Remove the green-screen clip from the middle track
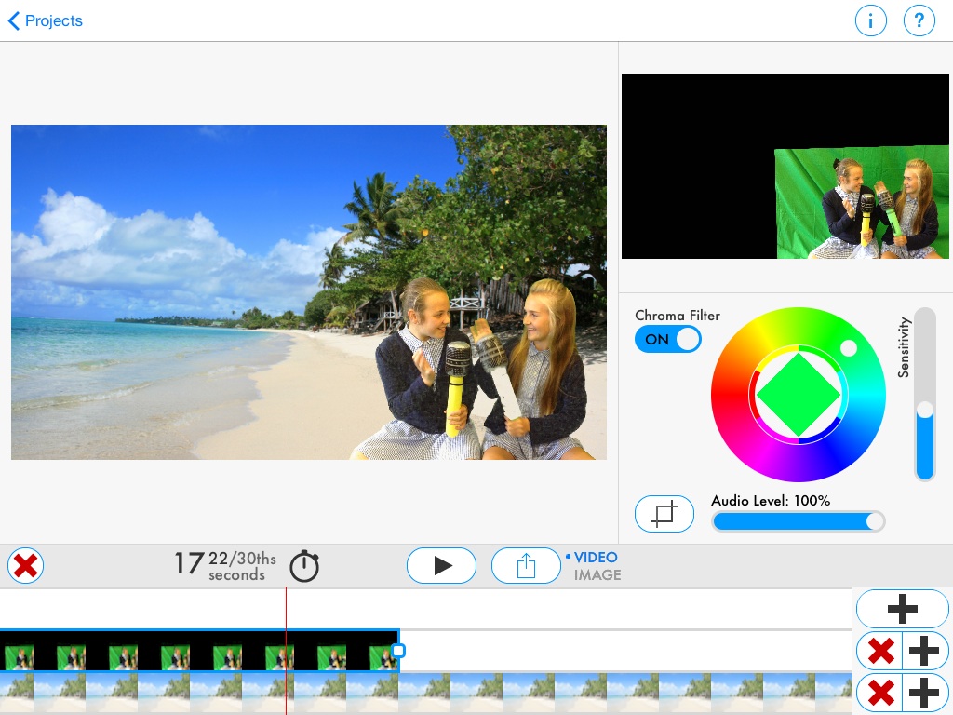Viewport: 953px width, 715px height. [x=879, y=650]
